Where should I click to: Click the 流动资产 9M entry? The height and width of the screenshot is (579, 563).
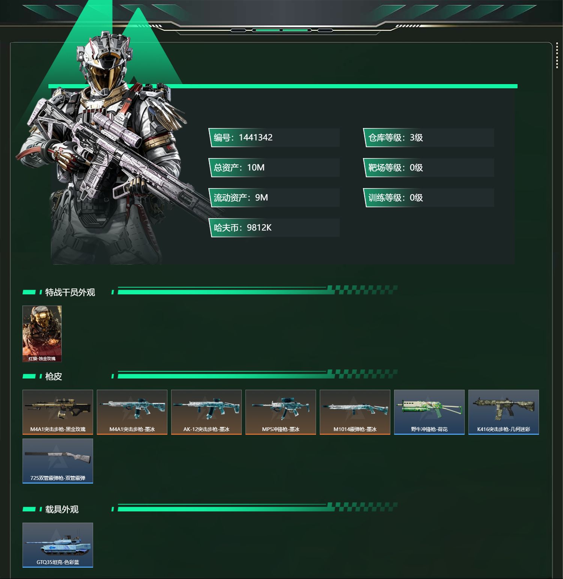coord(274,198)
